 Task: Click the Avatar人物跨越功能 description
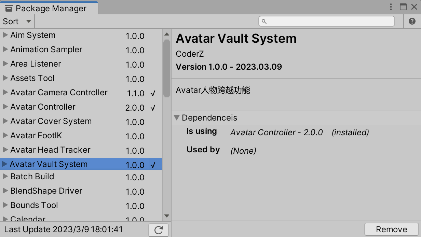(213, 90)
